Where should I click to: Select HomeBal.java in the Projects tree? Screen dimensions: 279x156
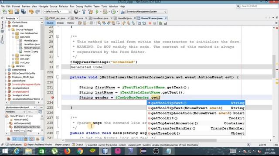(31, 40)
